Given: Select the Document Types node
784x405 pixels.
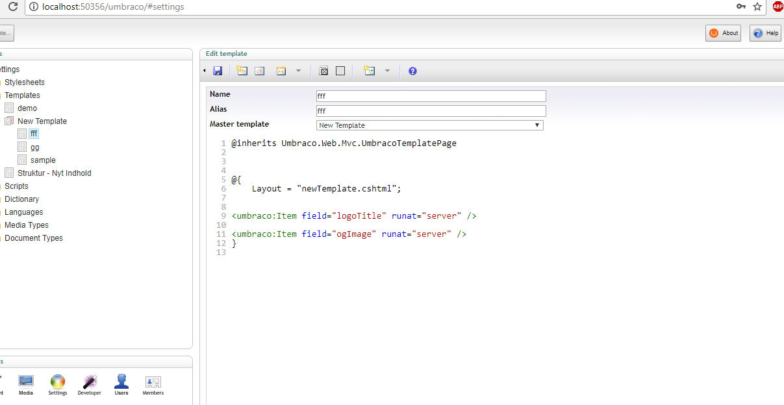Looking at the screenshot, I should (34, 238).
